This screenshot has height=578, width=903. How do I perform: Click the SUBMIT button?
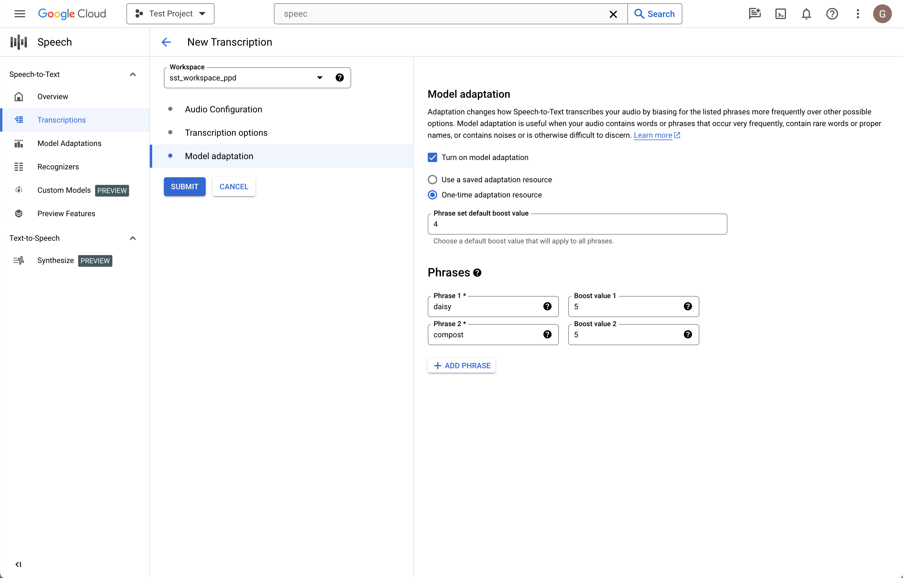[185, 186]
